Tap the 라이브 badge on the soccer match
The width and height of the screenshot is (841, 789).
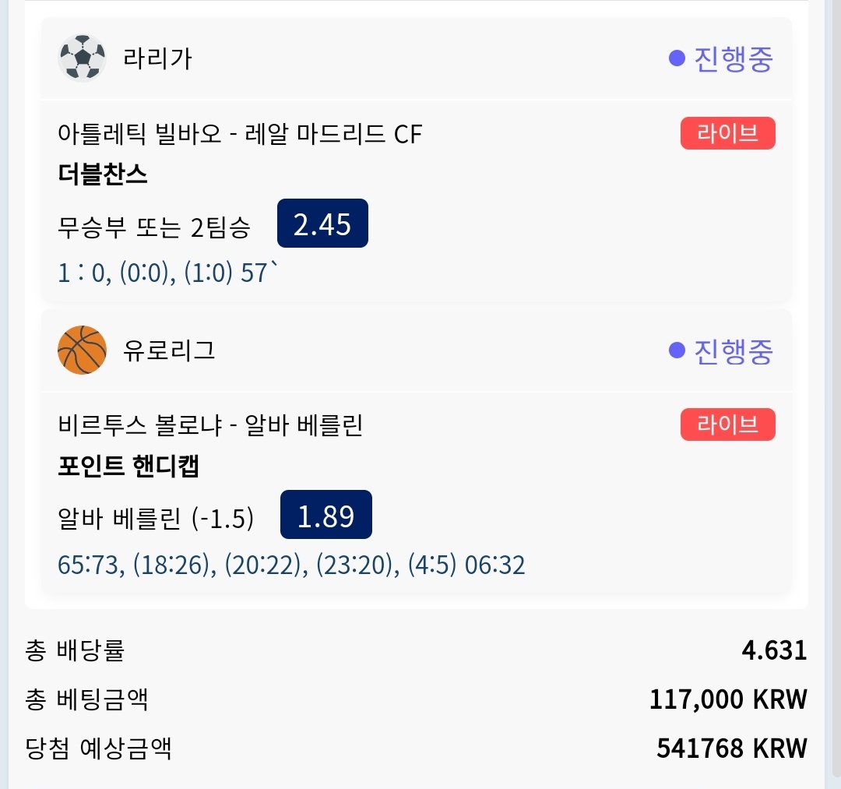tap(727, 133)
